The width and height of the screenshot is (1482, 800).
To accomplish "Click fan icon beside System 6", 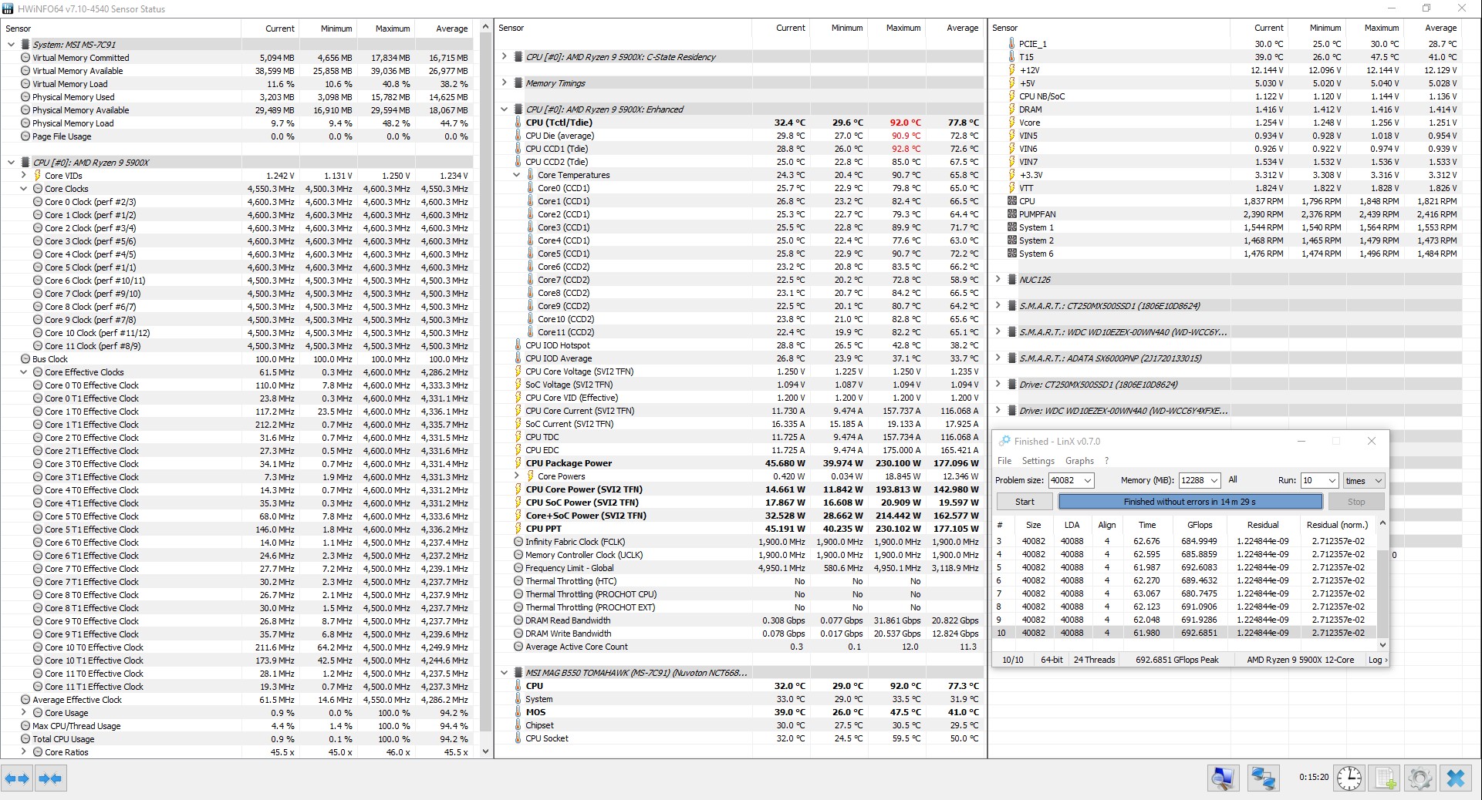I will [x=1012, y=254].
